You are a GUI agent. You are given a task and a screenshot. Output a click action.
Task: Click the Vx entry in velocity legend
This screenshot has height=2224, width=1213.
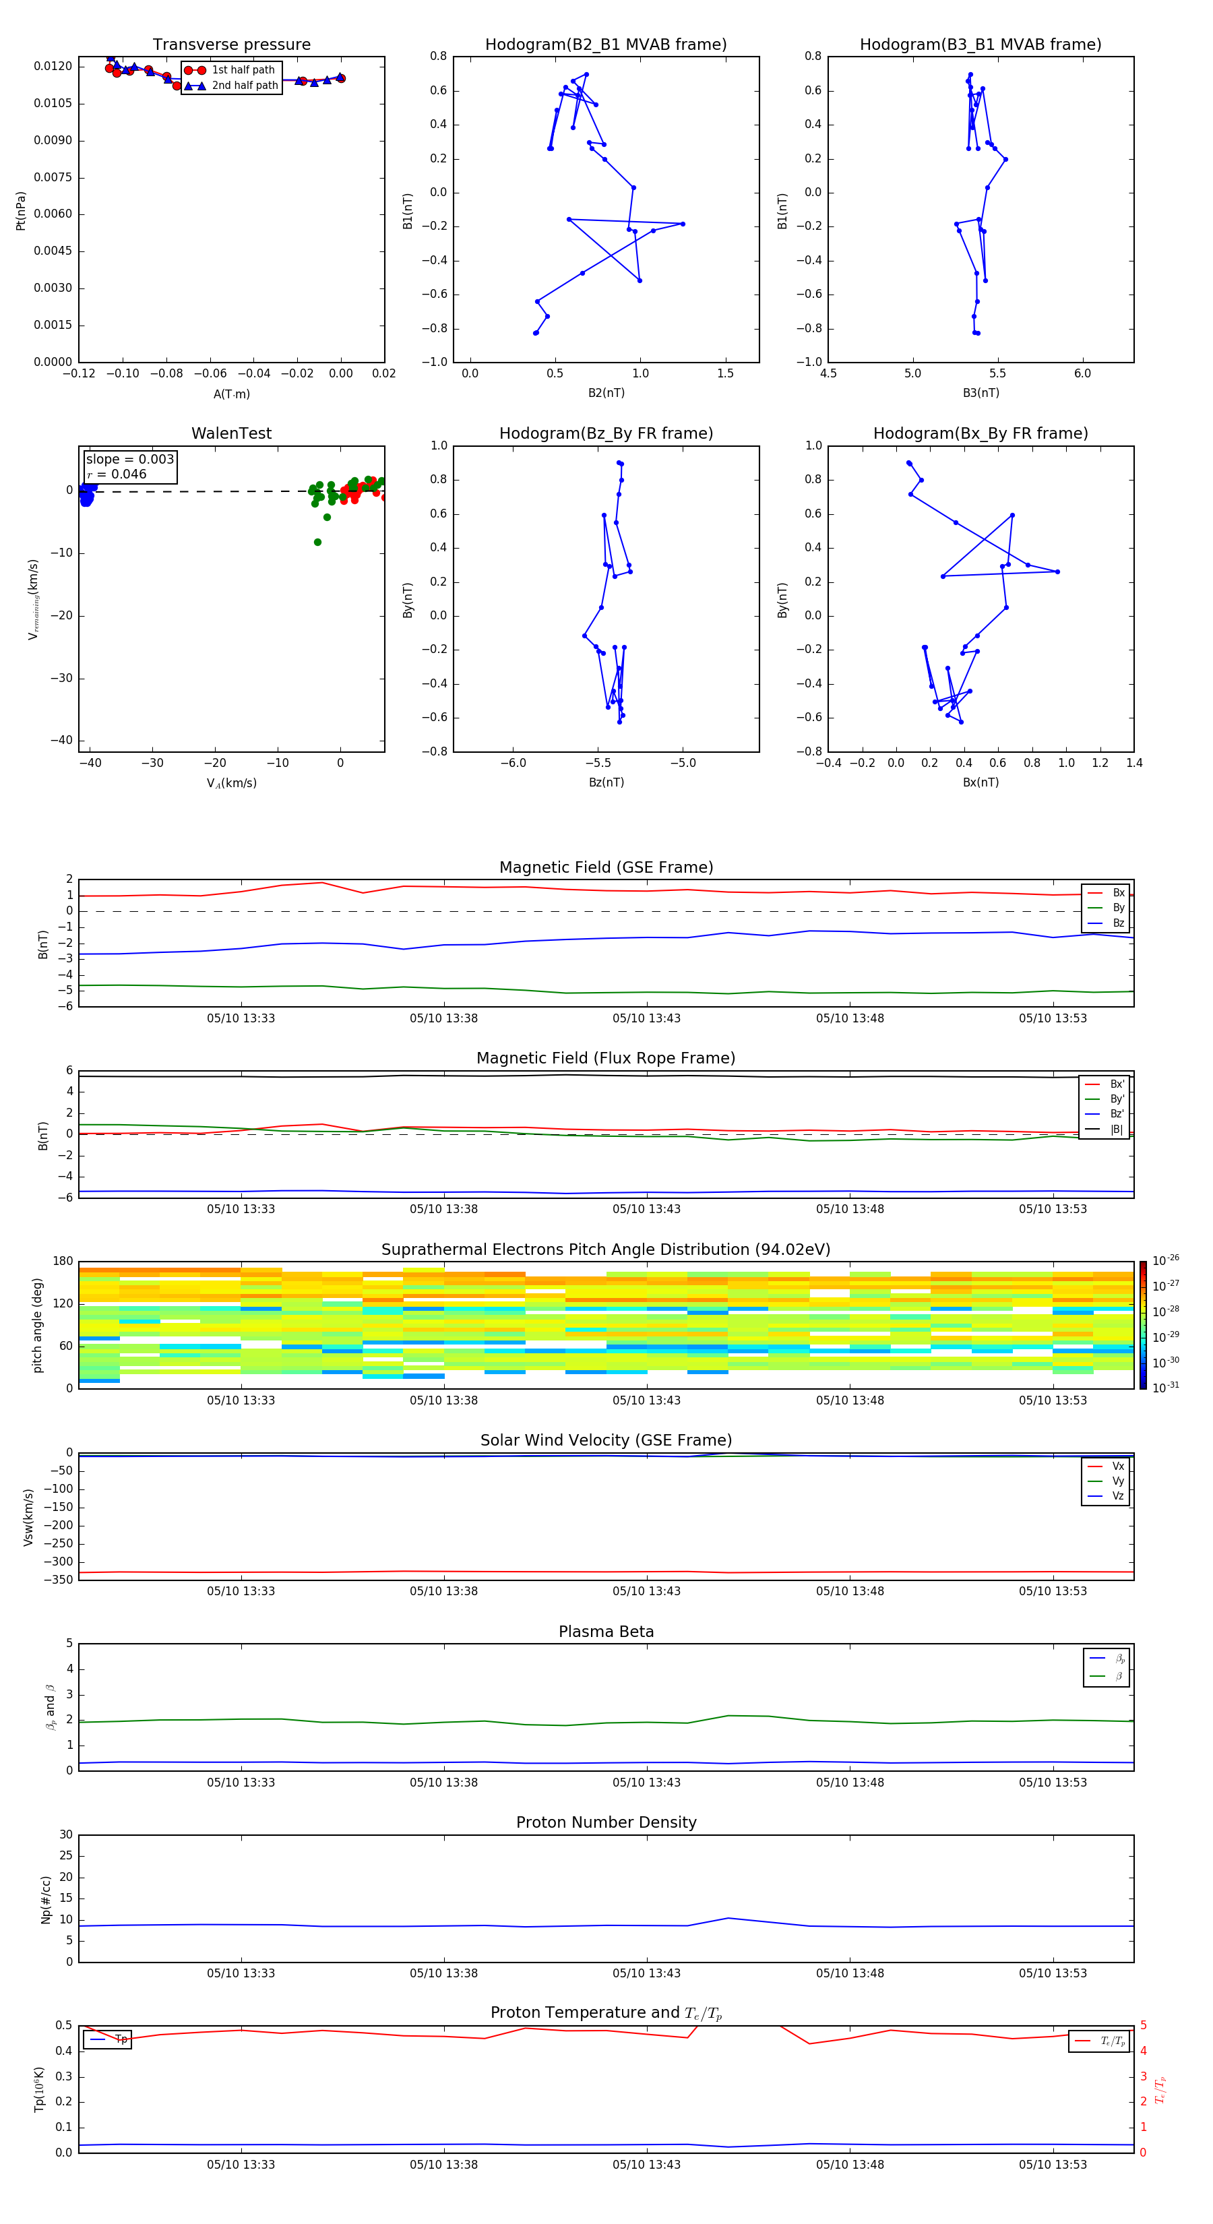pyautogui.click(x=1106, y=1466)
